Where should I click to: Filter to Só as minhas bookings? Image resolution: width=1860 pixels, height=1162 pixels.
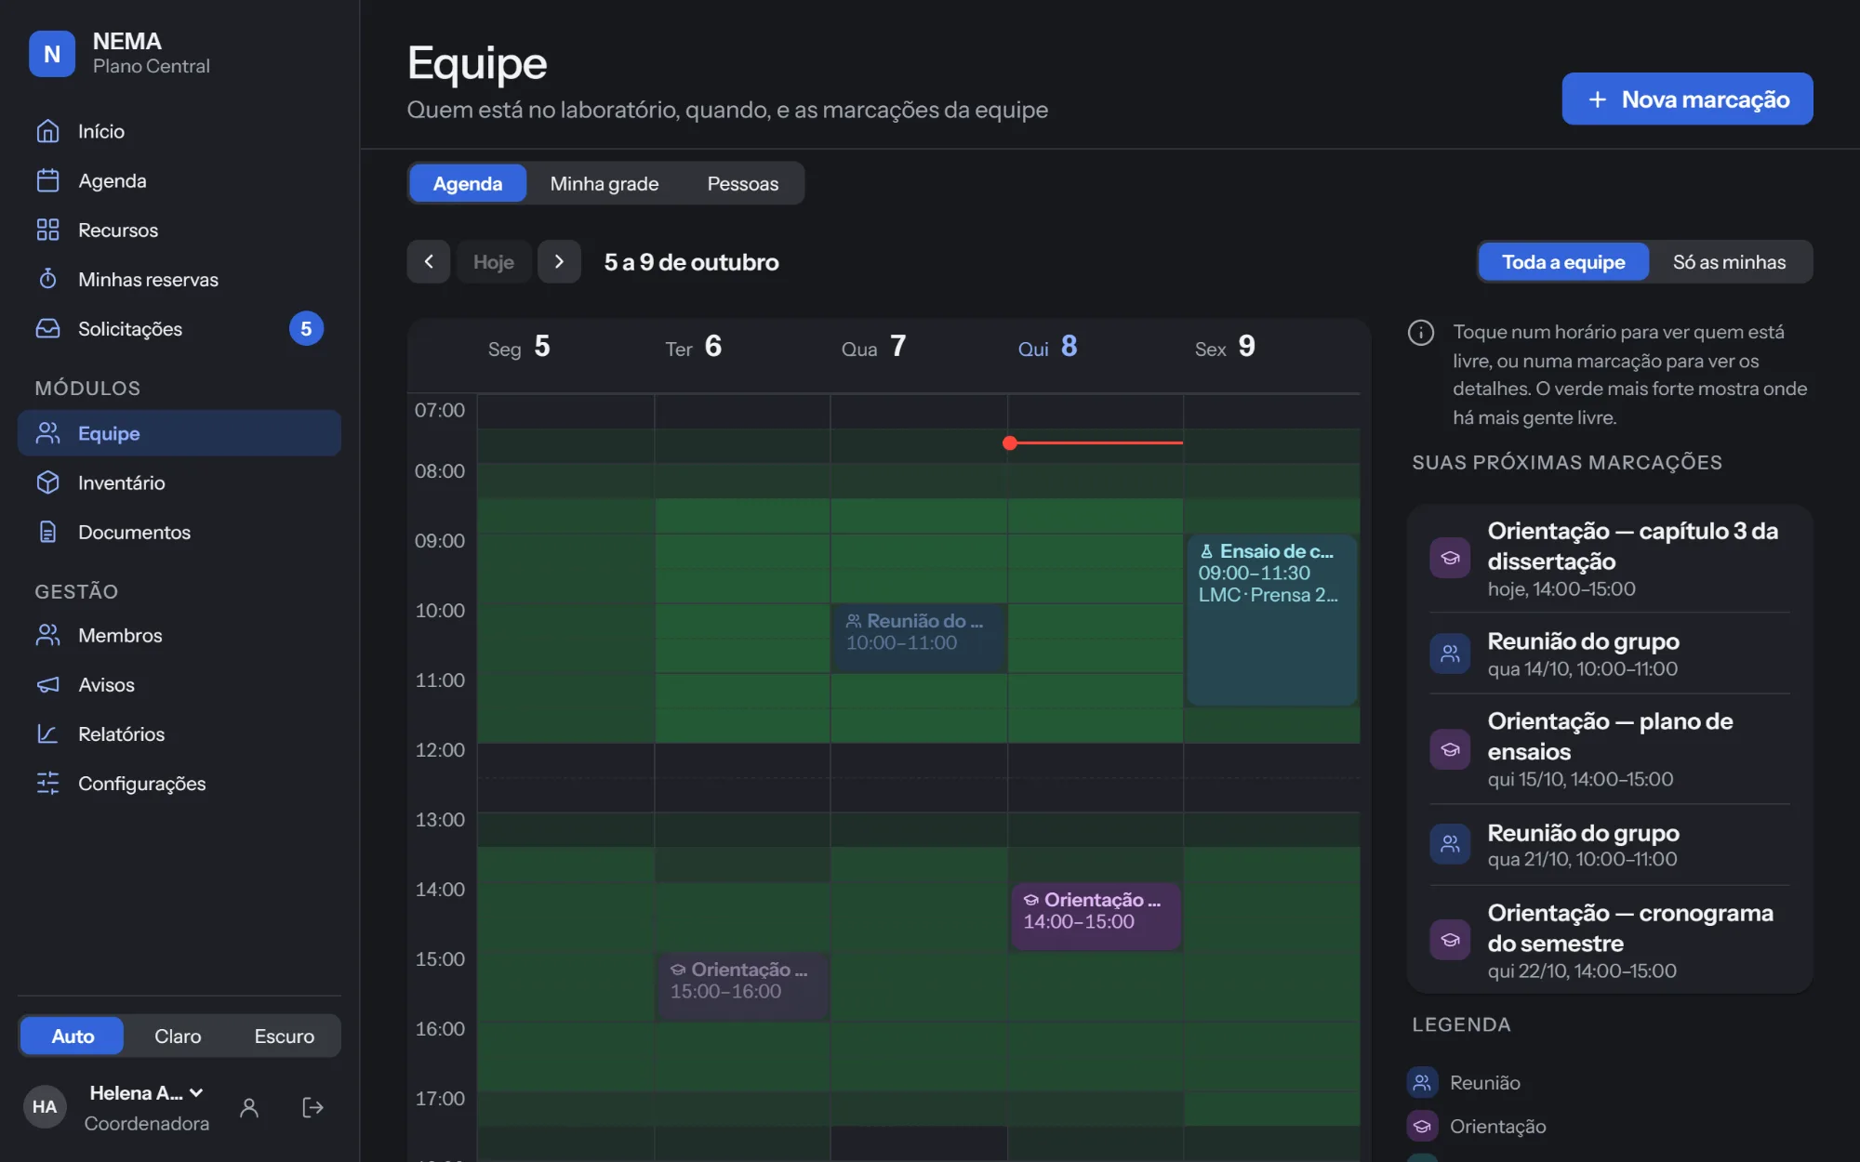(x=1729, y=262)
